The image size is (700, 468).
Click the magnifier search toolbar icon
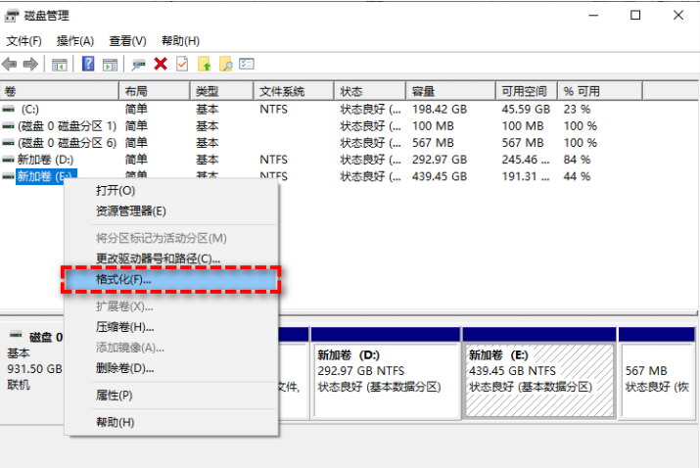225,65
